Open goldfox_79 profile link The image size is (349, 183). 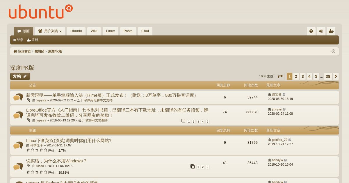pos(279,140)
